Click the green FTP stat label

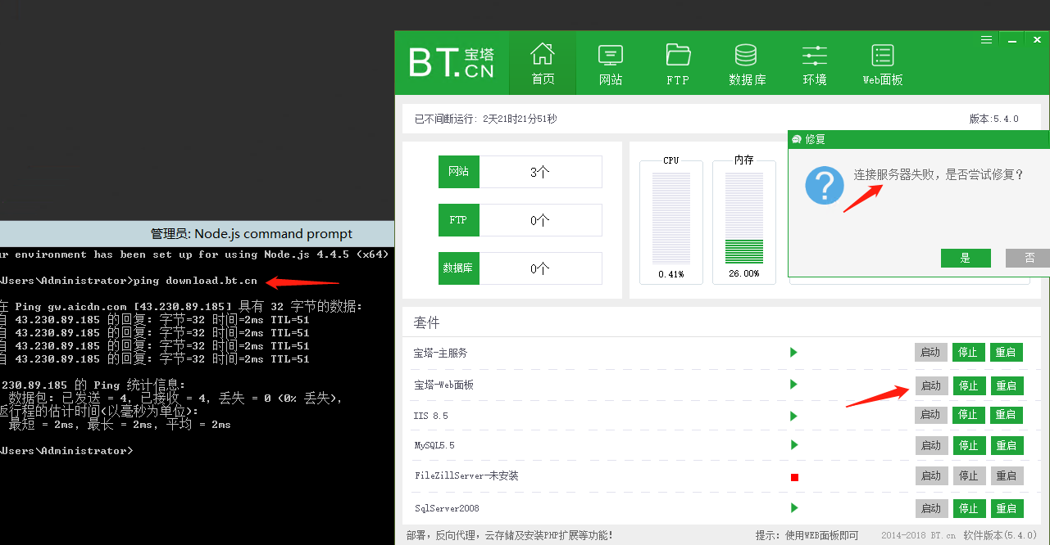pos(459,220)
